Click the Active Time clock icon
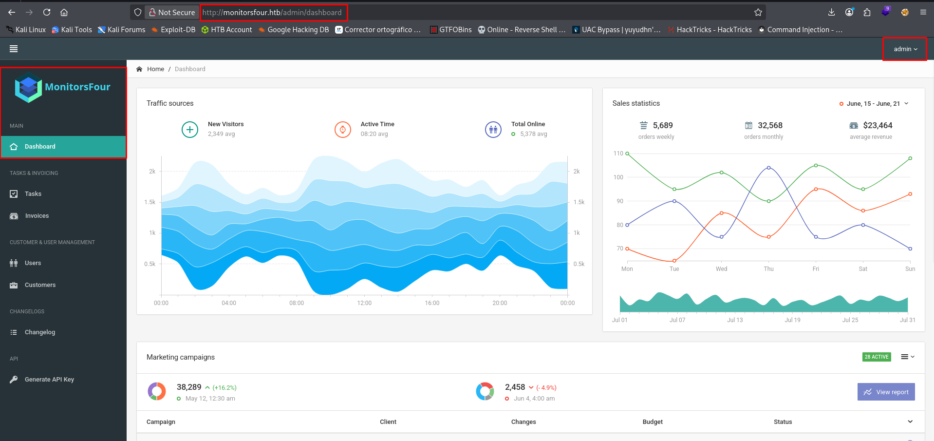934x441 pixels. 343,130
